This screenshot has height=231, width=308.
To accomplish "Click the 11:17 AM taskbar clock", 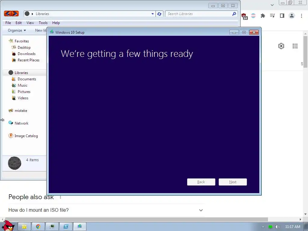I will [292, 227].
